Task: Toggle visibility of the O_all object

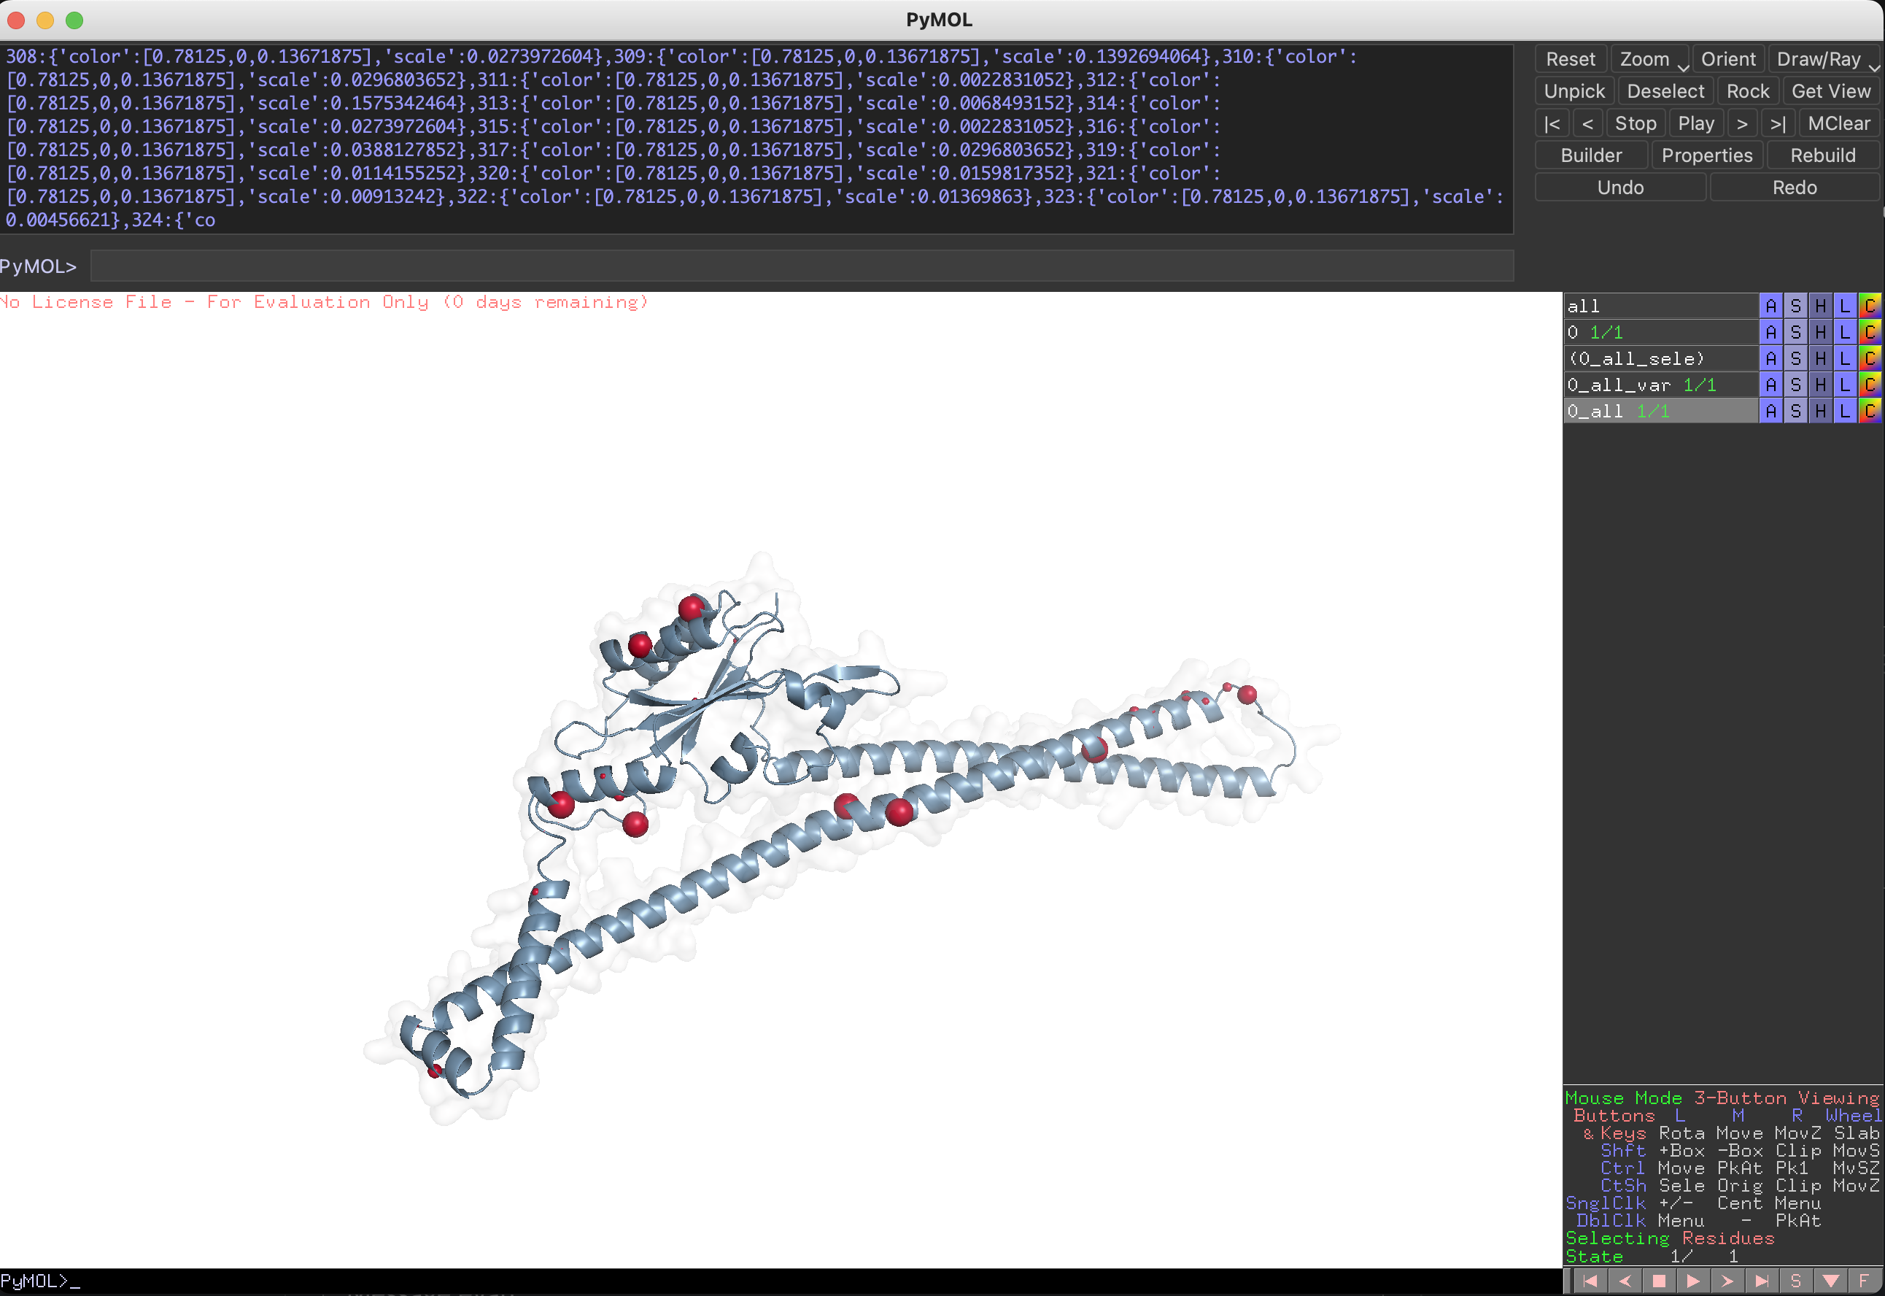Action: click(x=1656, y=411)
